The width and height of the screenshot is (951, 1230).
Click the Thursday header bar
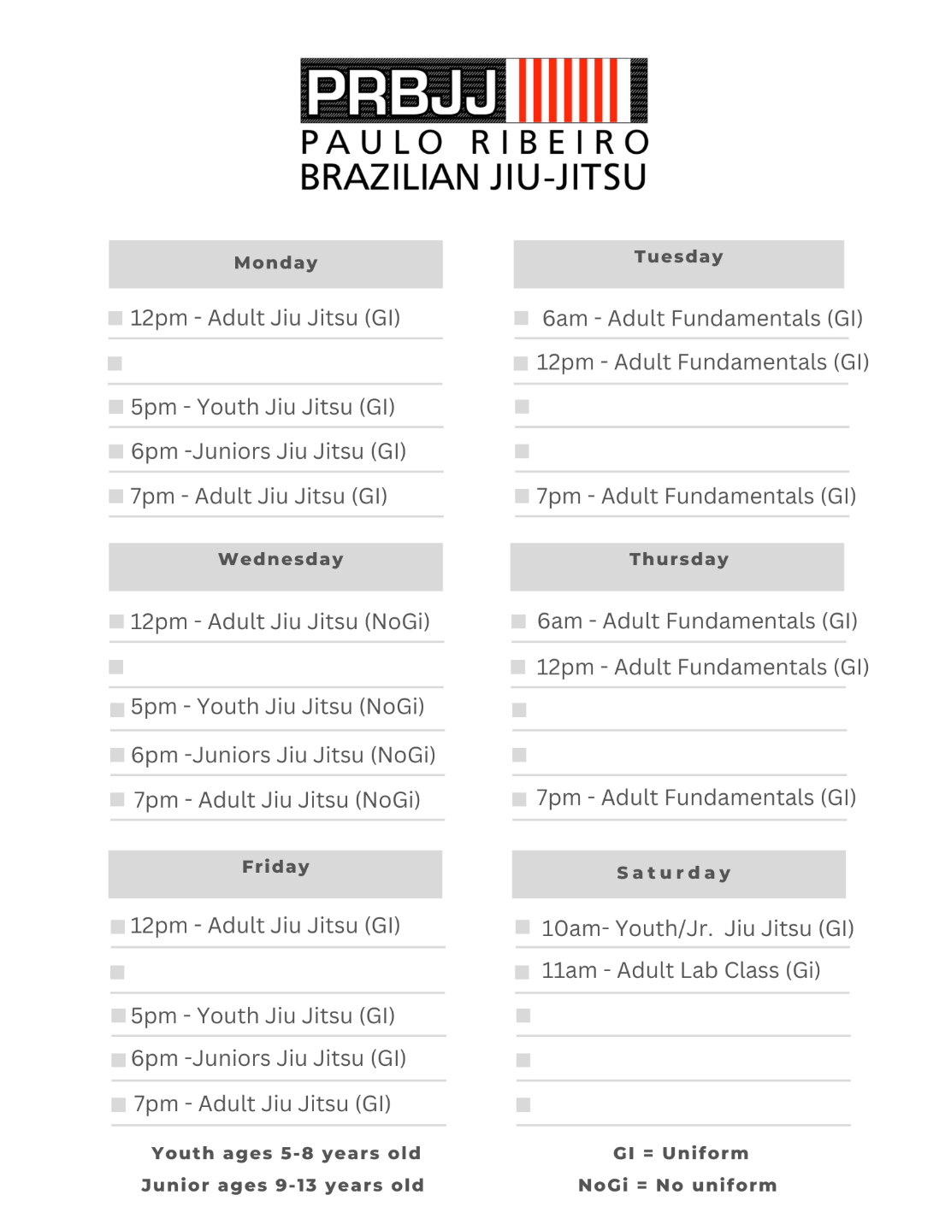click(x=676, y=567)
